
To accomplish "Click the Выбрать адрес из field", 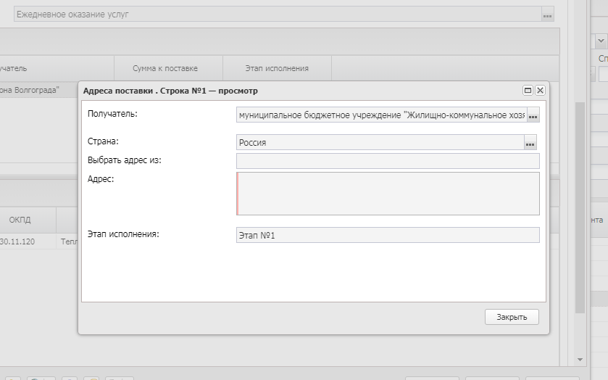I will tap(388, 160).
